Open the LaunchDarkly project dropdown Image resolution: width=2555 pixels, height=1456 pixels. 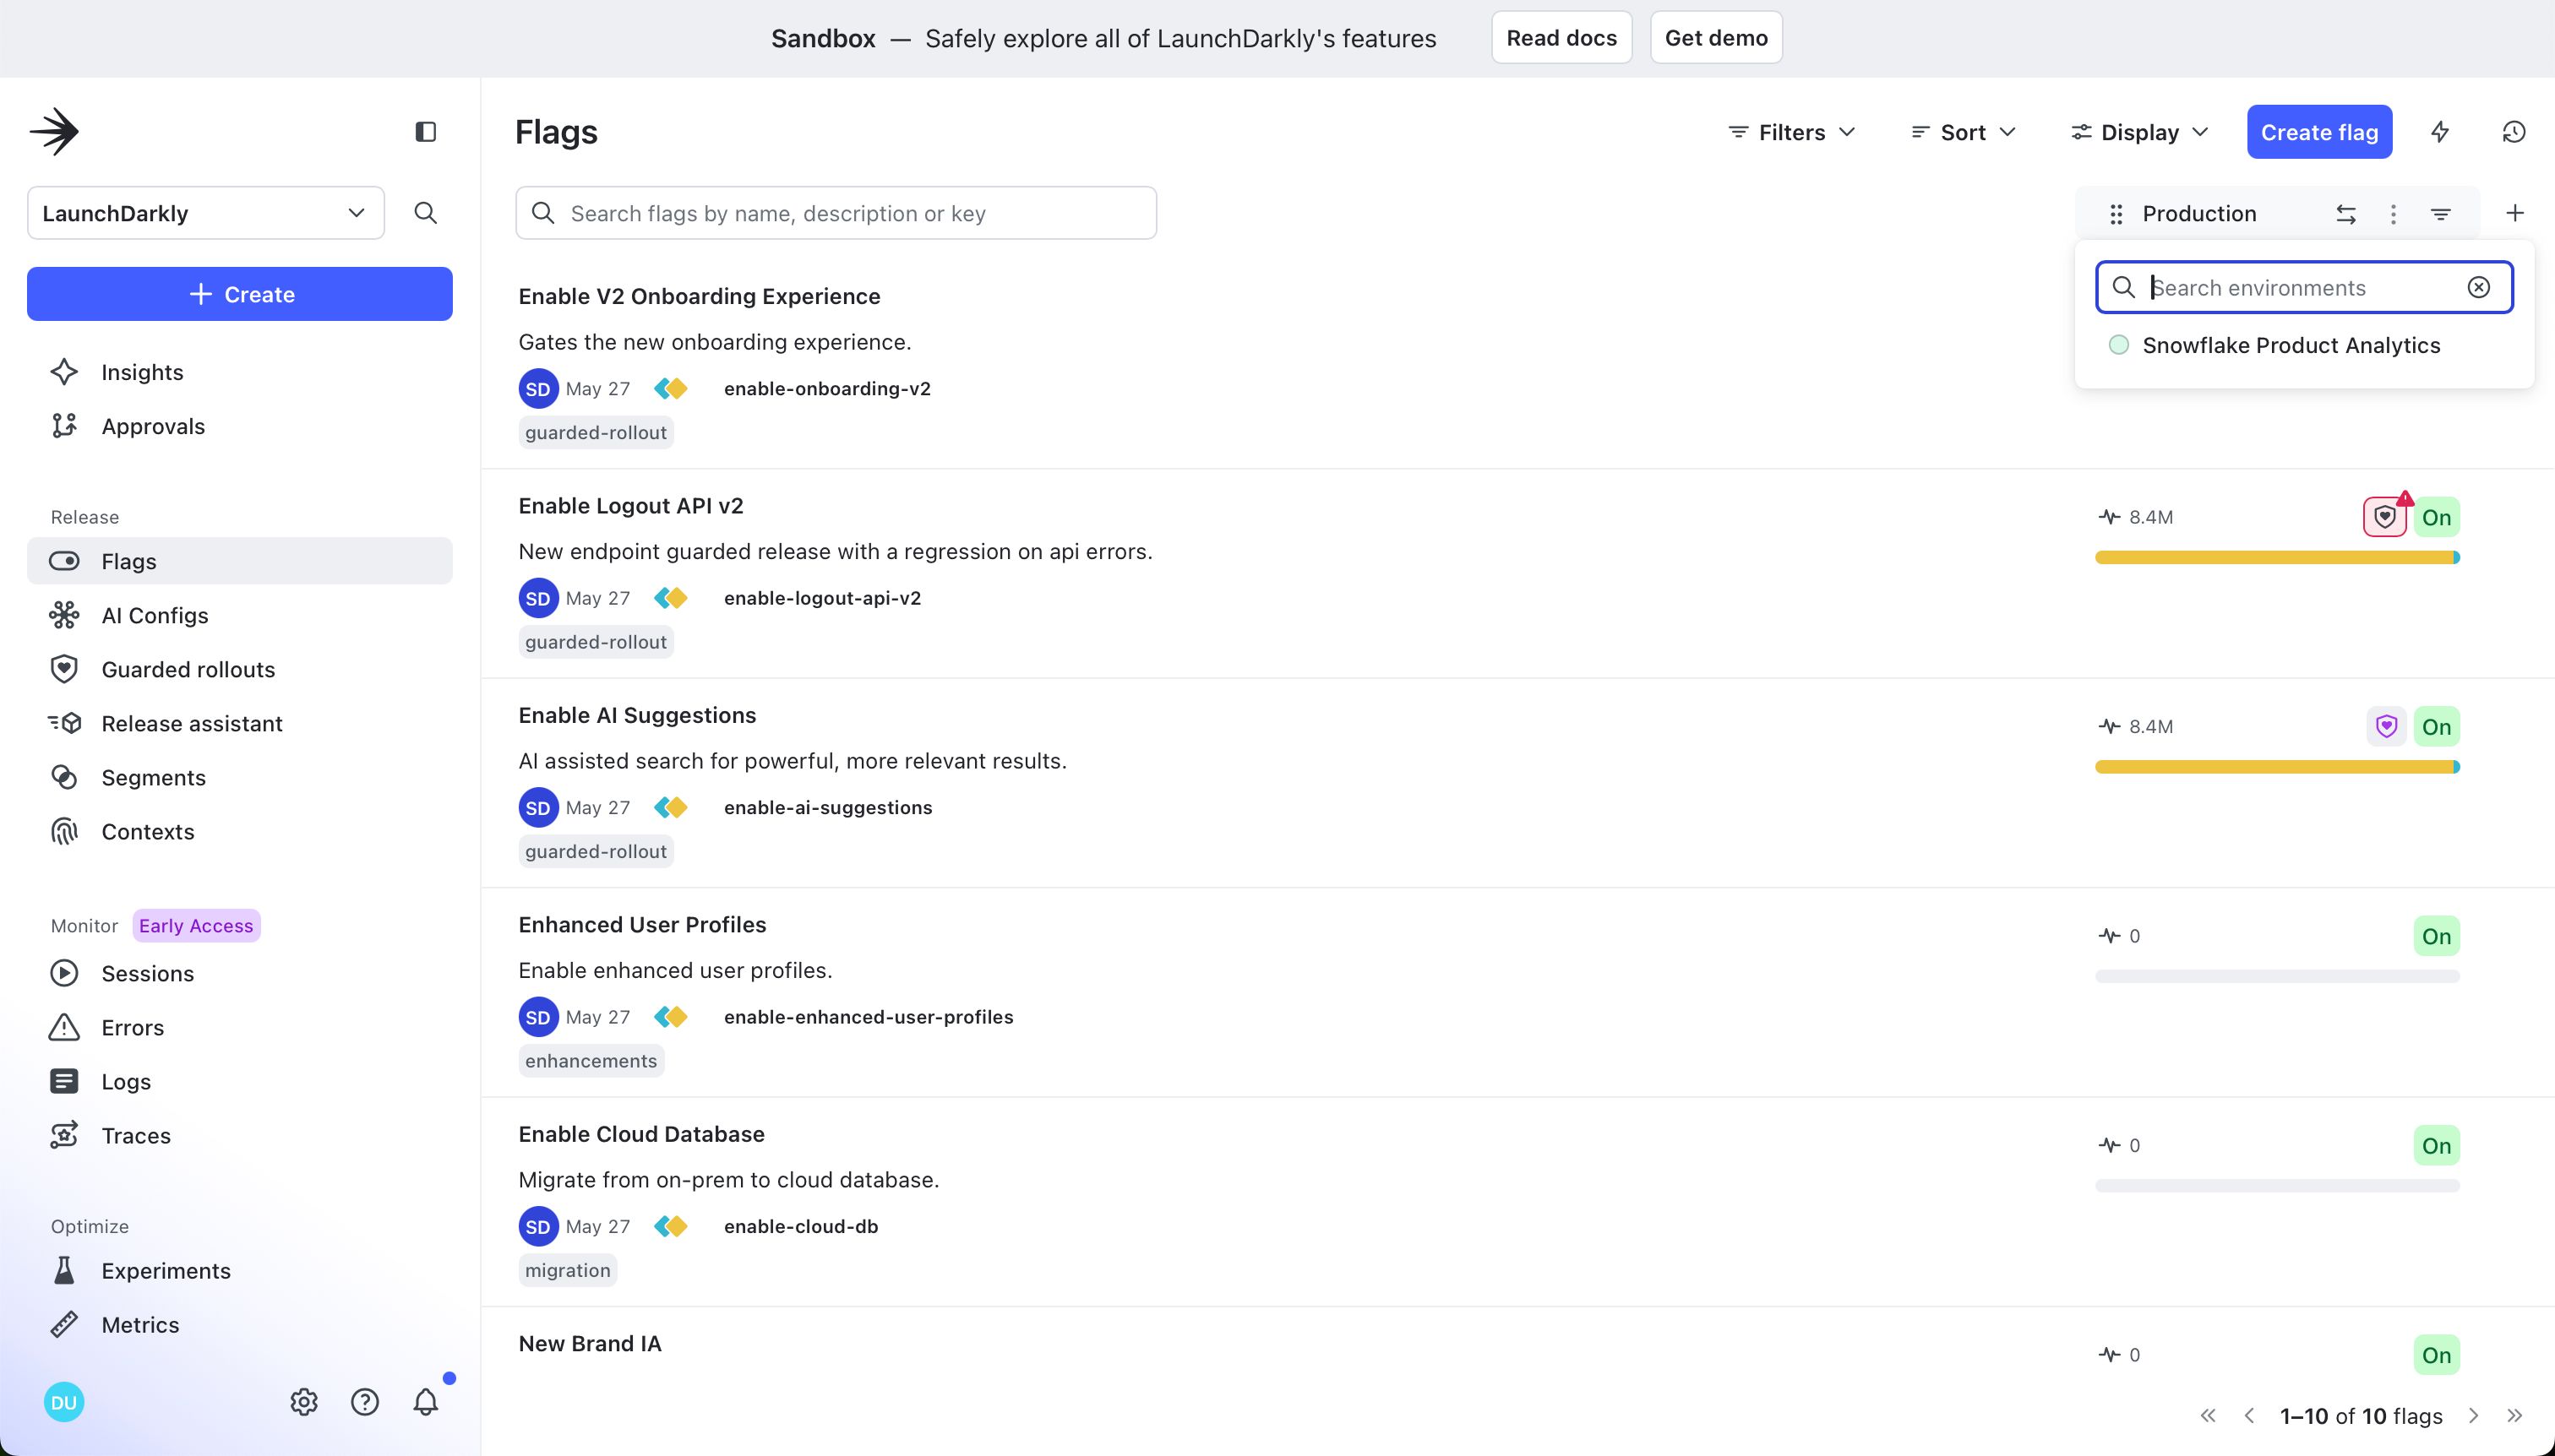pos(206,213)
